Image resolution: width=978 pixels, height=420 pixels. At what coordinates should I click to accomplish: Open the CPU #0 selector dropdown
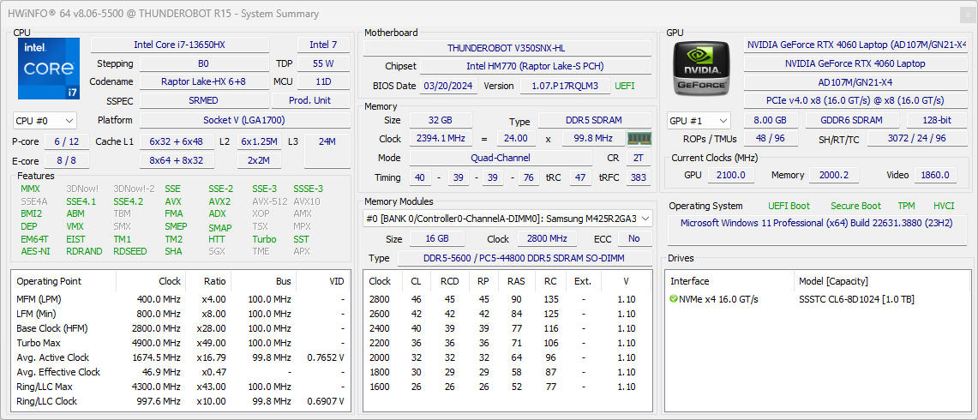tap(45, 121)
